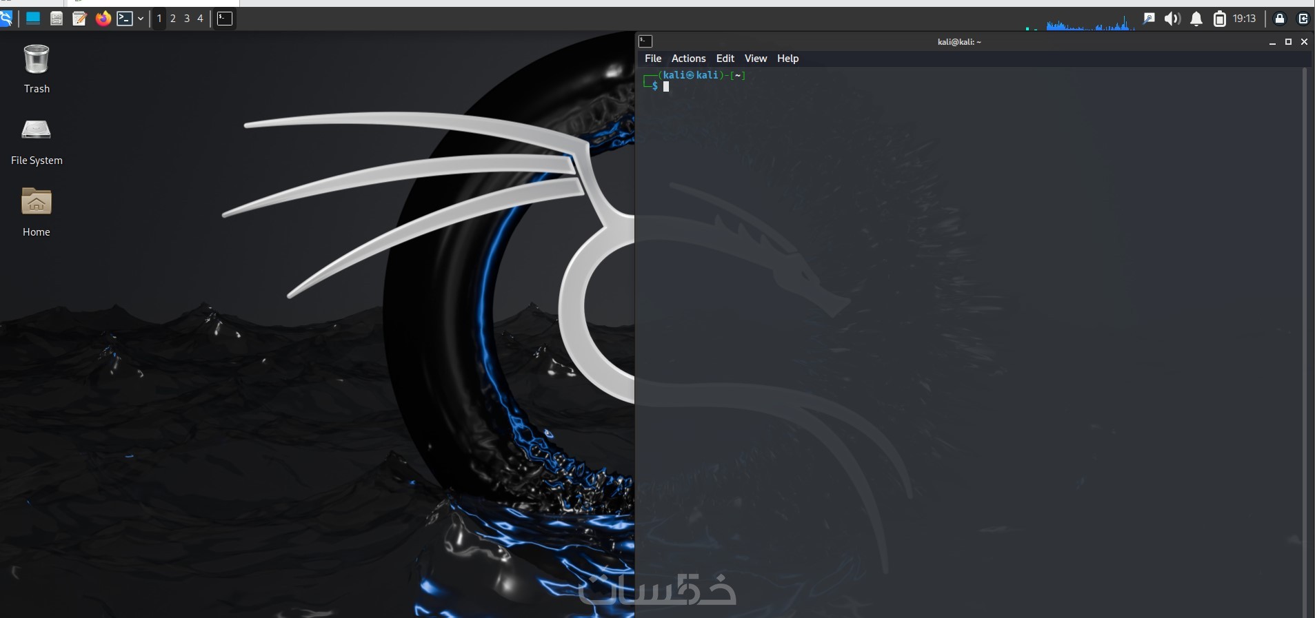Open the text editor launcher
Image resolution: width=1315 pixels, height=618 pixels.
click(80, 19)
